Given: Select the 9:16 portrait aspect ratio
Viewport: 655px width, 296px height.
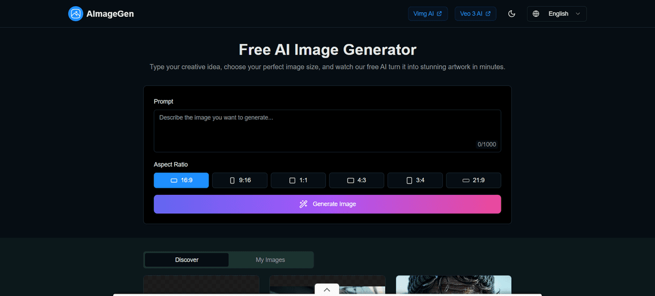Looking at the screenshot, I should point(240,180).
